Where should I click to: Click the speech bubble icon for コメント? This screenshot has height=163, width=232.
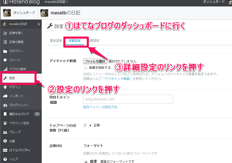[x=5, y=60]
